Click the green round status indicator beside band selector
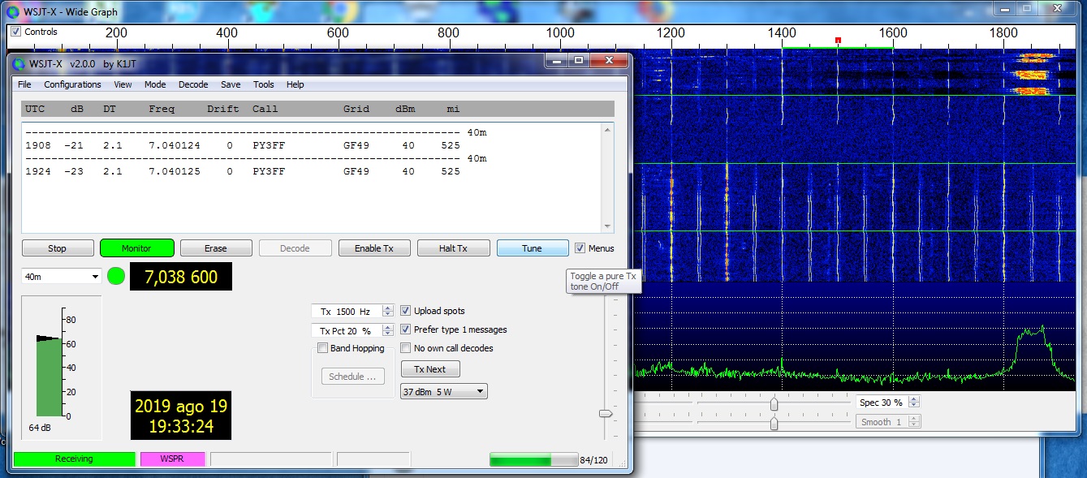The height and width of the screenshot is (478, 1087). click(x=116, y=276)
